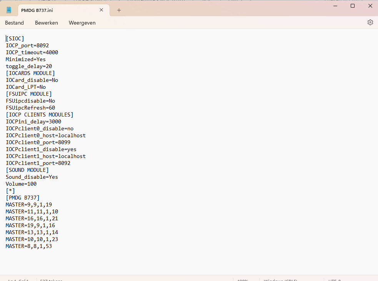This screenshot has height=281, width=378.
Task: Open Notepad settings via gear icon
Action: pyautogui.click(x=370, y=23)
